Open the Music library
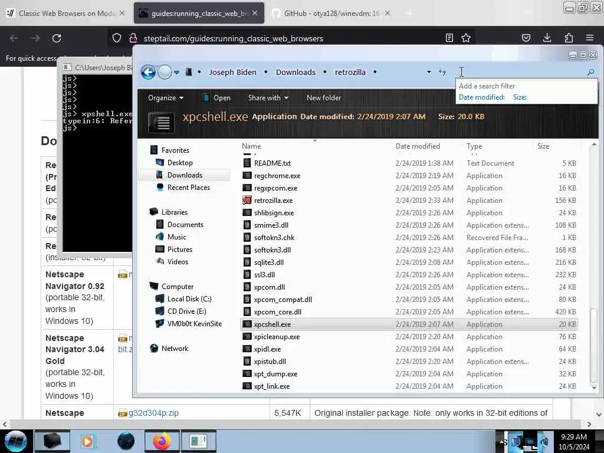This screenshot has width=604, height=453. coord(176,237)
